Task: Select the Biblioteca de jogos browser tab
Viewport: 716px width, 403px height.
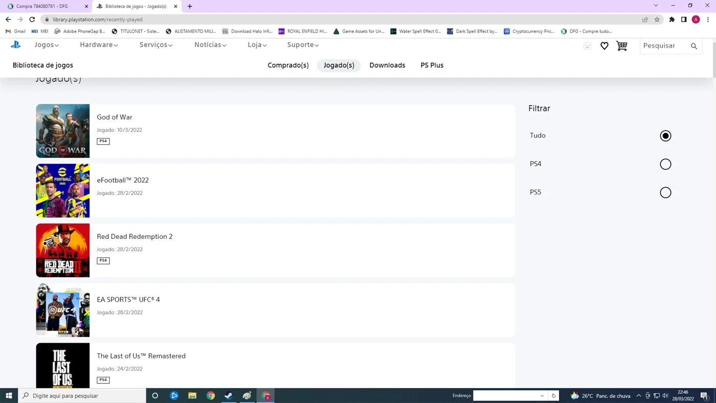Action: point(137,6)
